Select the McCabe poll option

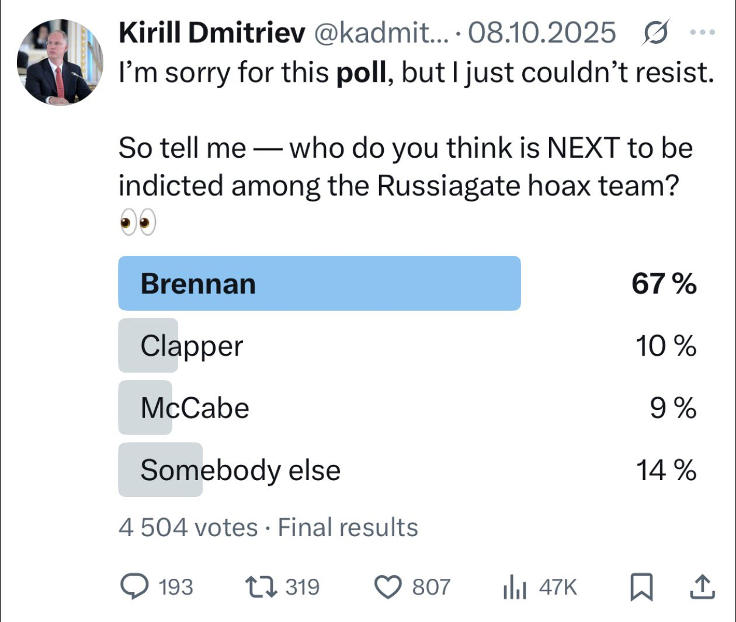[x=195, y=408]
